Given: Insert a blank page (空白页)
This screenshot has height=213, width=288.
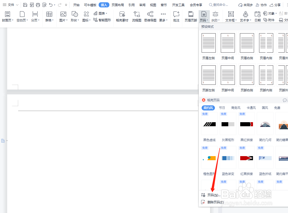Looking at the screenshot, I should 22,17.
